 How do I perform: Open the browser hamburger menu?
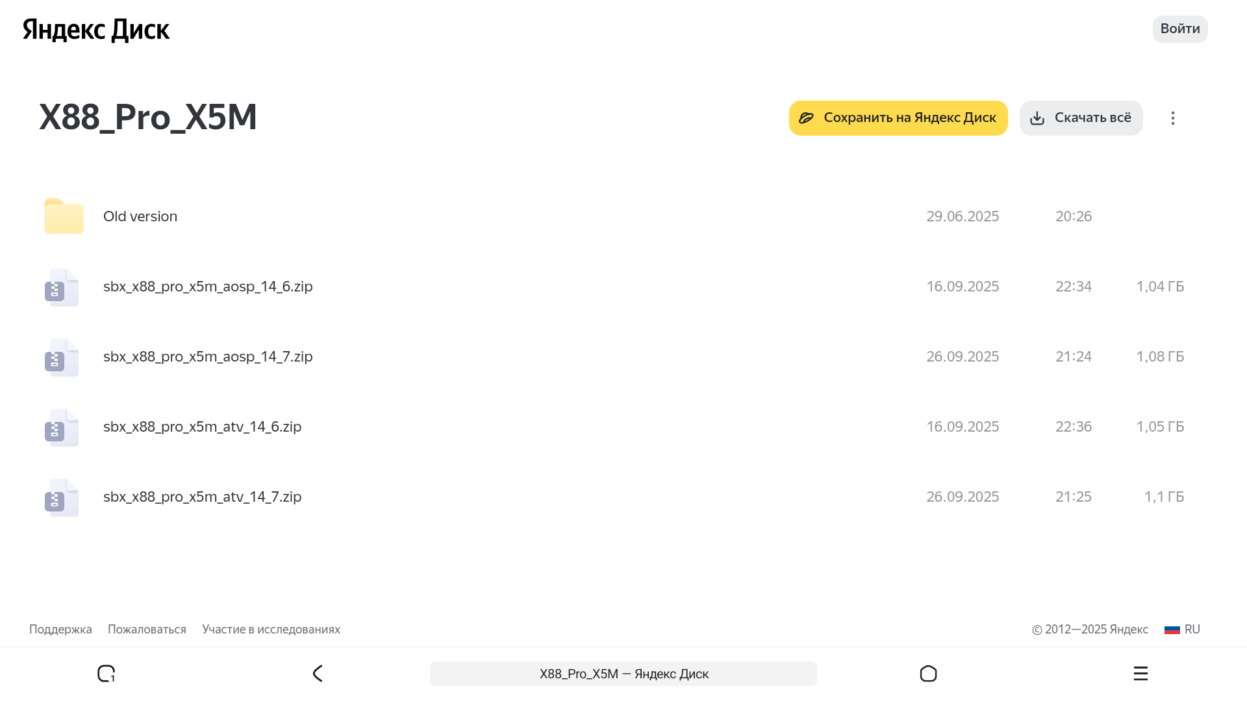[1140, 674]
